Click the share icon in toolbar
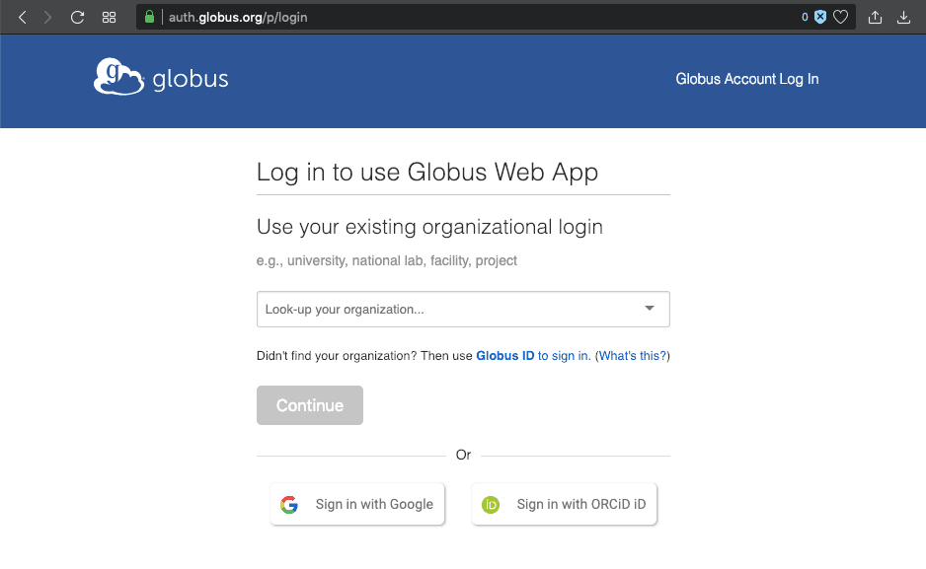The image size is (926, 569). click(x=875, y=17)
